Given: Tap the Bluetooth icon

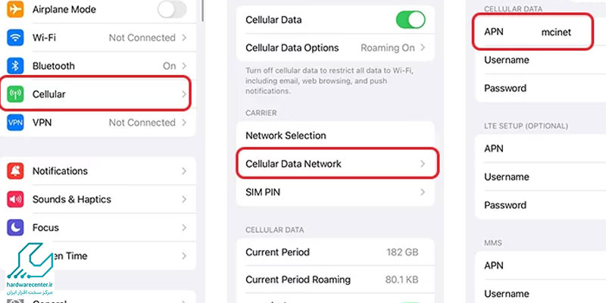Looking at the screenshot, I should pos(15,66).
